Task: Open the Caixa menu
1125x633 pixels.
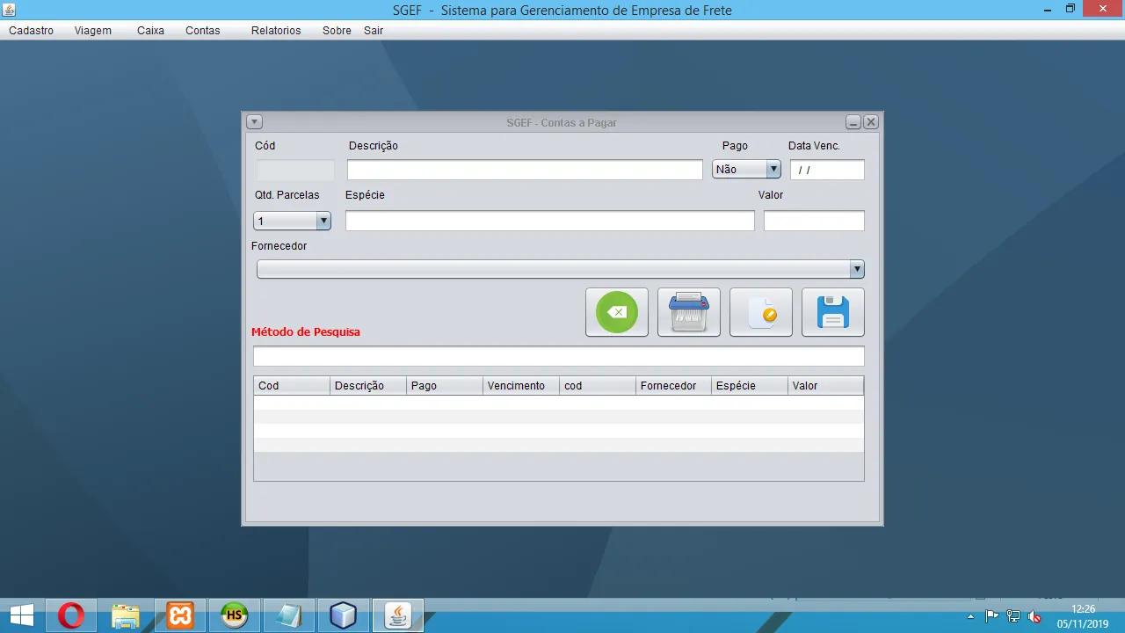Action: 150,31
